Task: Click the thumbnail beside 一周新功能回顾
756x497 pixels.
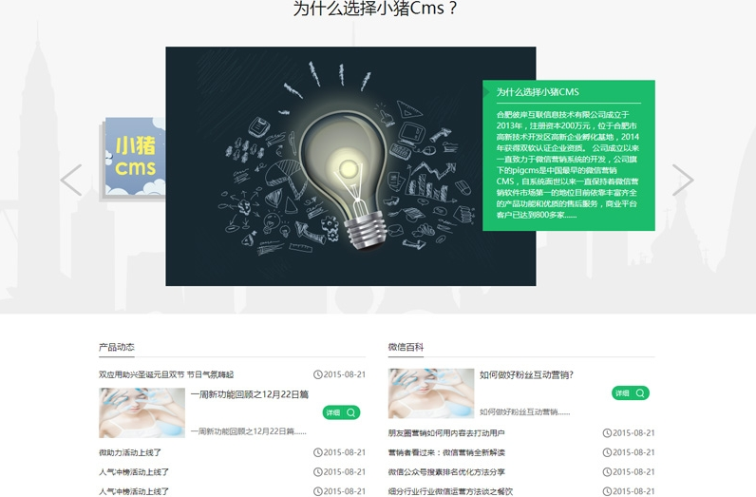Action: point(142,413)
